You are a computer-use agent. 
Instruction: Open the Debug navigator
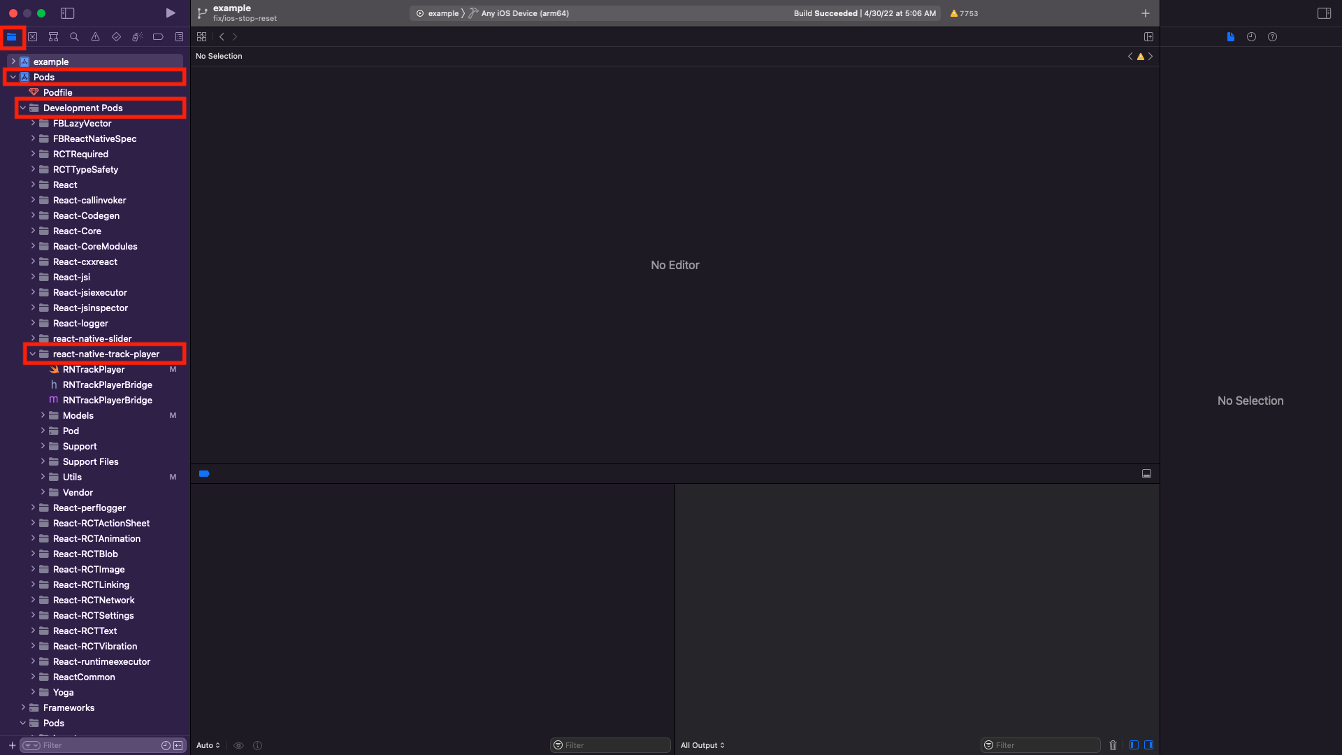137,36
